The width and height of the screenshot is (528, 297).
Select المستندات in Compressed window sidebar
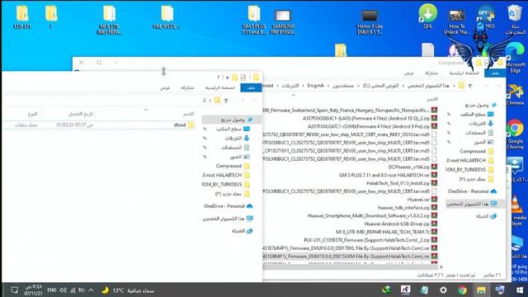click(479, 133)
